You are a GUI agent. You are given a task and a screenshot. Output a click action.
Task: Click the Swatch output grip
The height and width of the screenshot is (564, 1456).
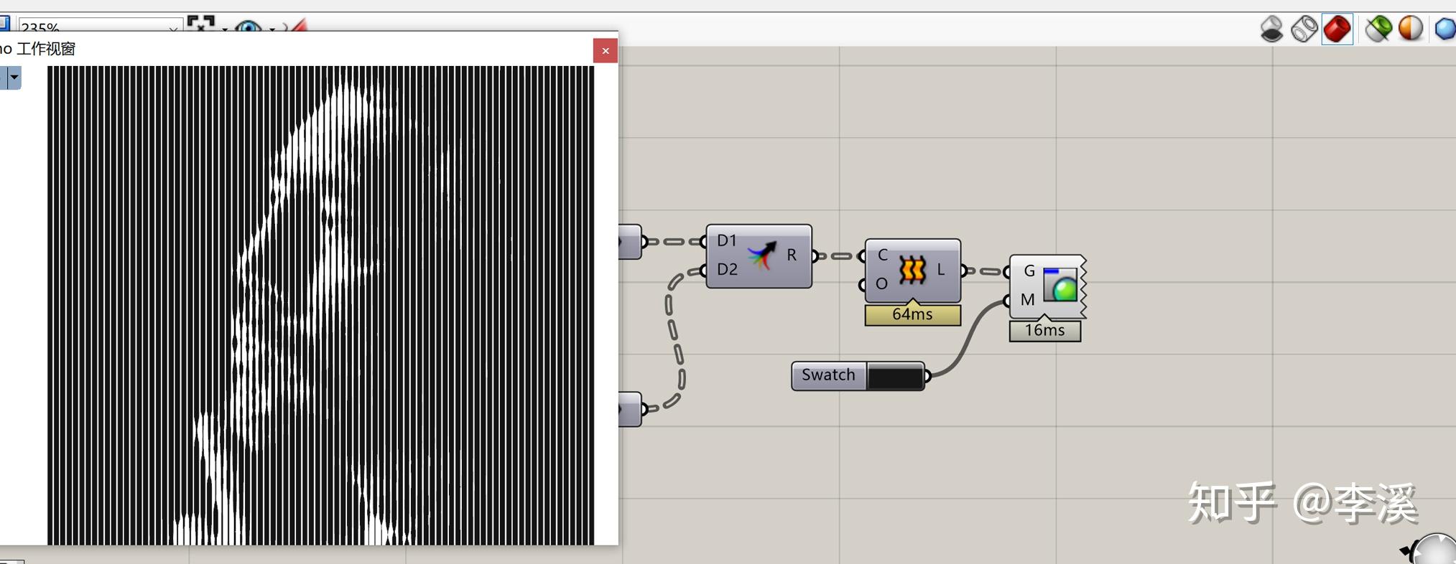pos(927,375)
